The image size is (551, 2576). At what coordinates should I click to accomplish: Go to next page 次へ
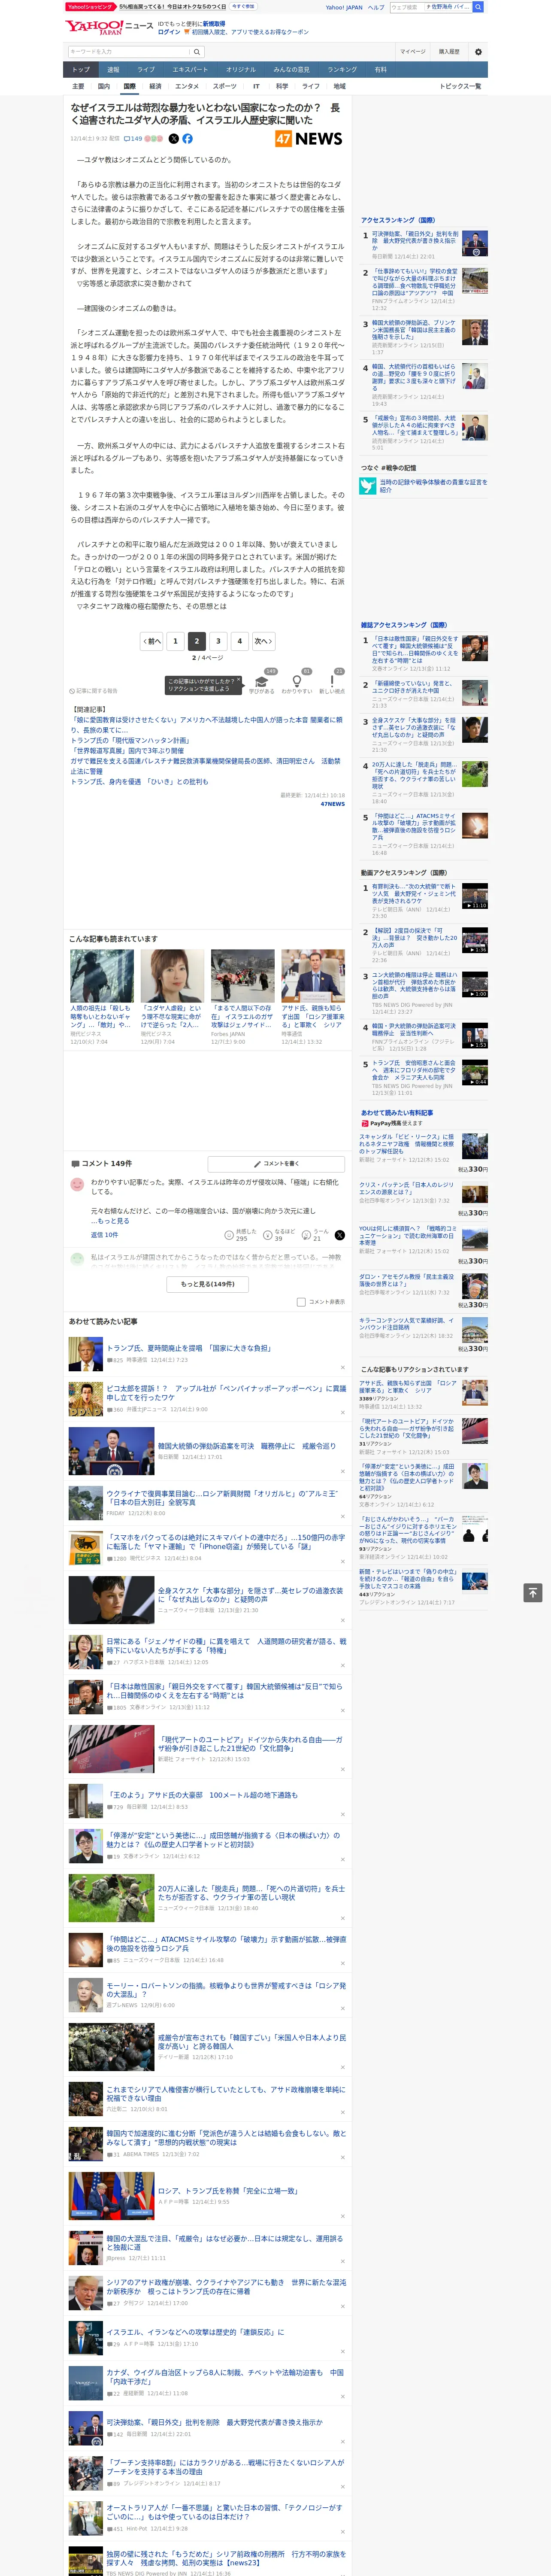click(x=263, y=641)
